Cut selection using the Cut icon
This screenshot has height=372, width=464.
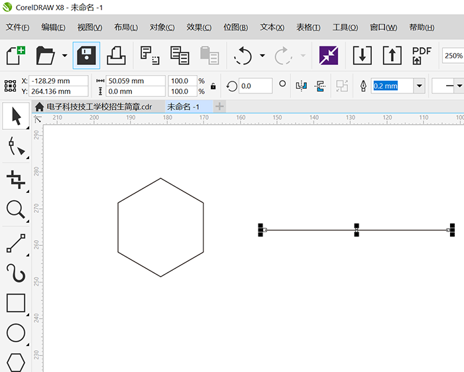(x=150, y=55)
